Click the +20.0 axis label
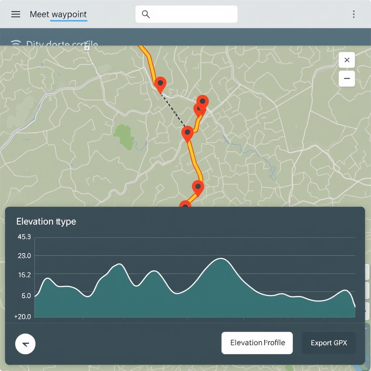 click(22, 317)
